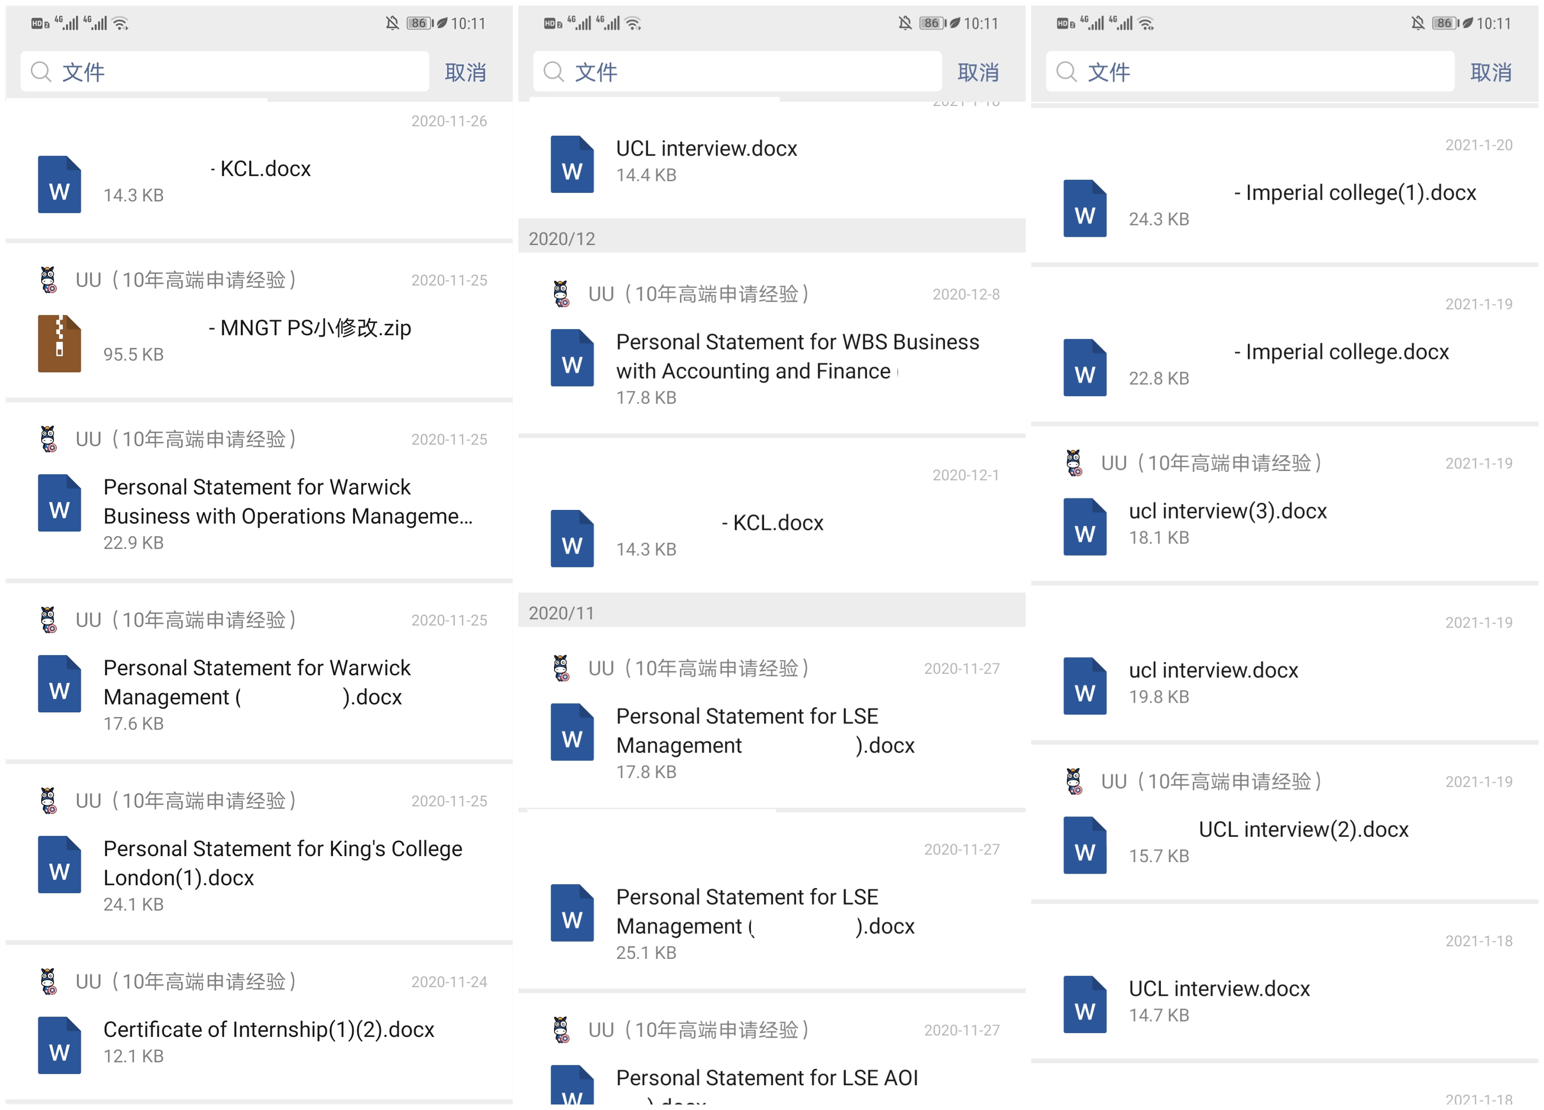Tap muted bell icon in middle screen status bar

905,23
